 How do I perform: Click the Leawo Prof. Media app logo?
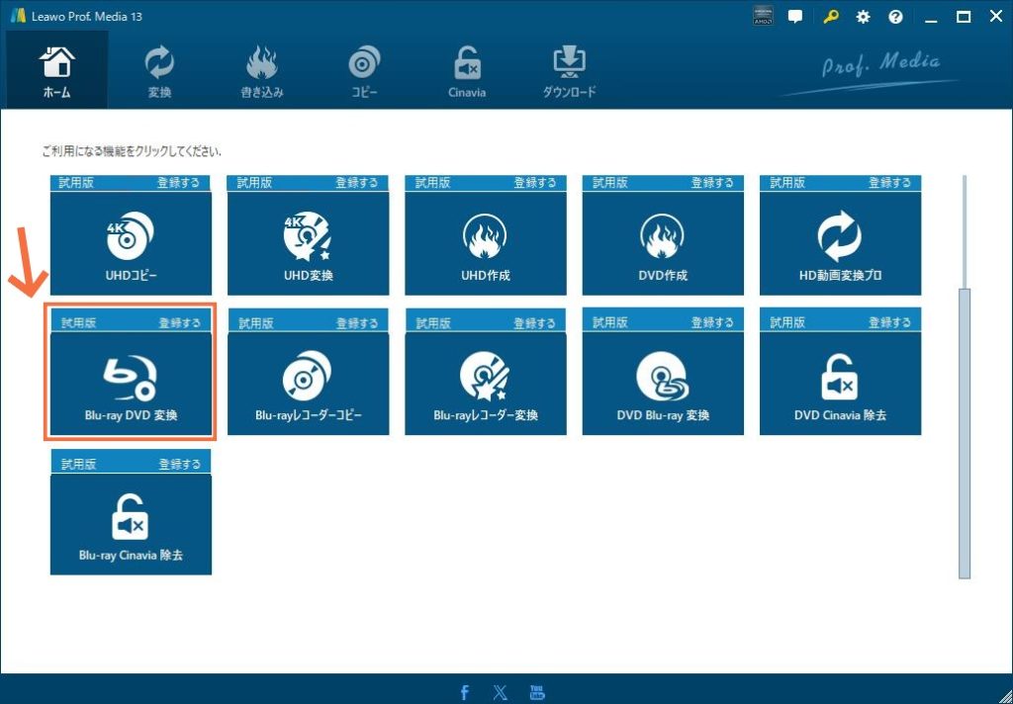17,16
